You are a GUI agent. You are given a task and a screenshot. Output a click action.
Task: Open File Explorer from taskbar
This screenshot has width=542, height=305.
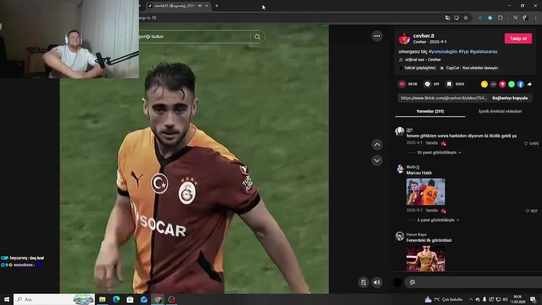[102, 299]
